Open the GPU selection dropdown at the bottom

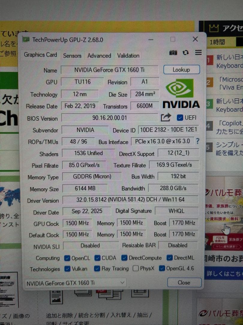(x=122, y=283)
